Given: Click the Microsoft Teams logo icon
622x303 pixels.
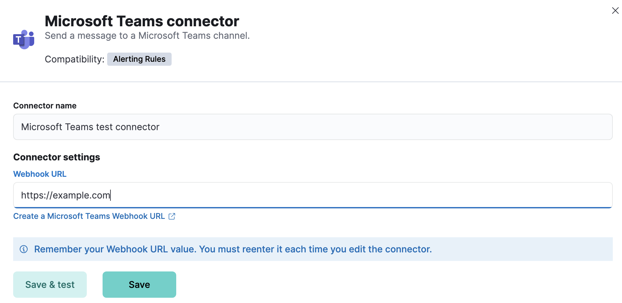Looking at the screenshot, I should [23, 39].
